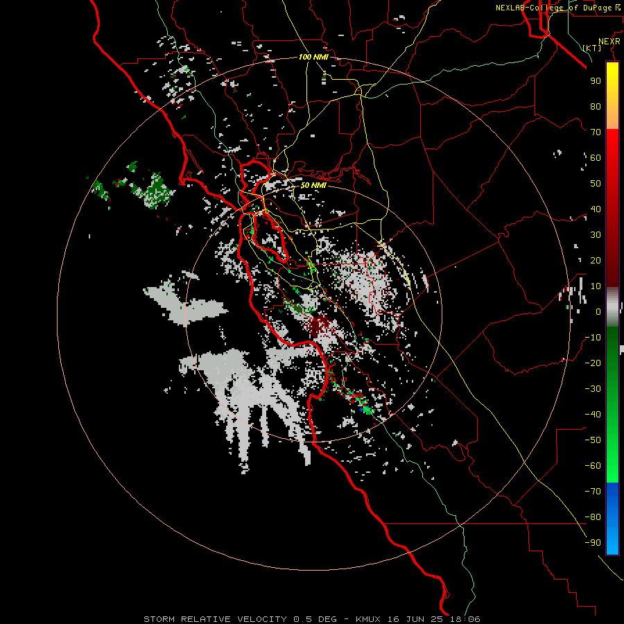This screenshot has height=624, width=624.
Task: Click the "100 NMI" range ring label
Action: [313, 57]
